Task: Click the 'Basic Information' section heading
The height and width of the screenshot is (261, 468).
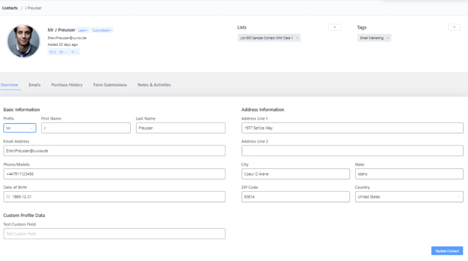Action: 21,109
